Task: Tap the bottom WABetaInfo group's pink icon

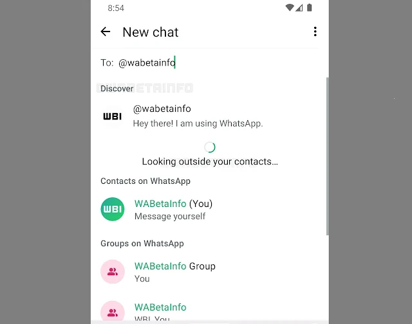Action: [113, 311]
